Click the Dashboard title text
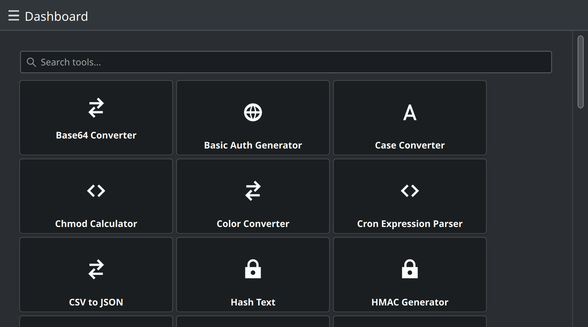Image resolution: width=588 pixels, height=327 pixels. pyautogui.click(x=57, y=16)
